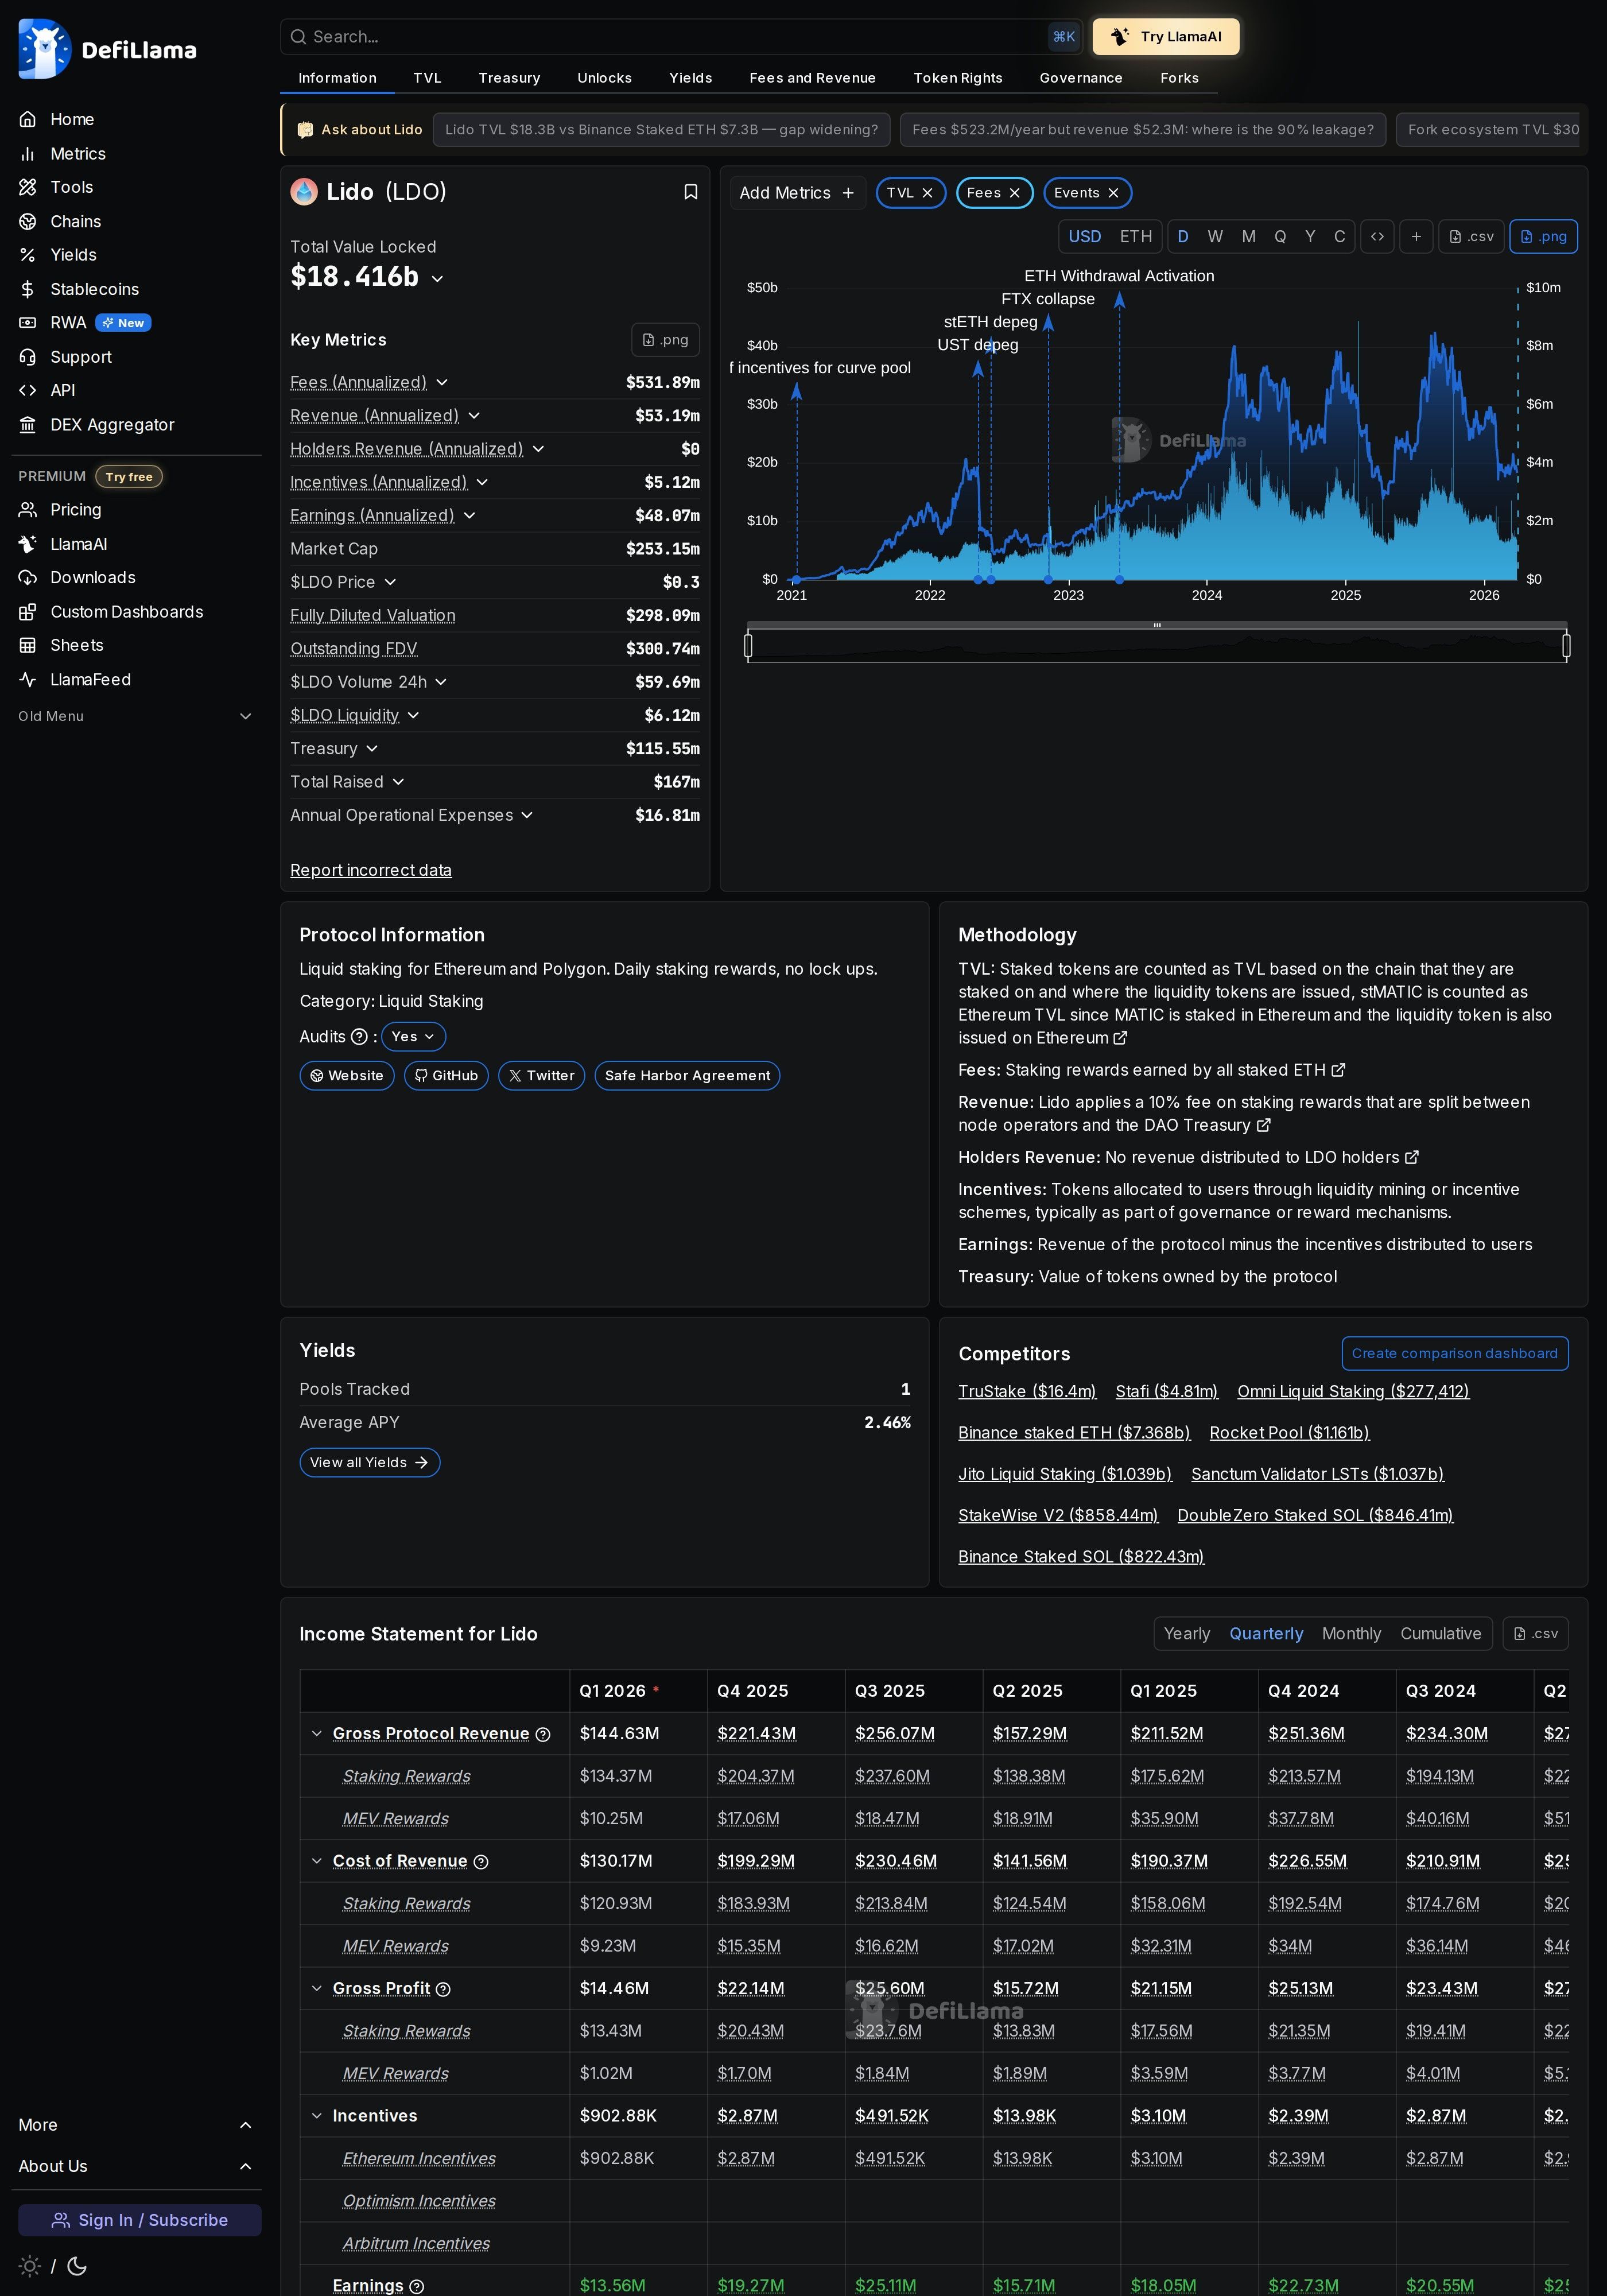Viewport: 1607px width, 2296px height.
Task: Download the chart as .png
Action: (1543, 236)
